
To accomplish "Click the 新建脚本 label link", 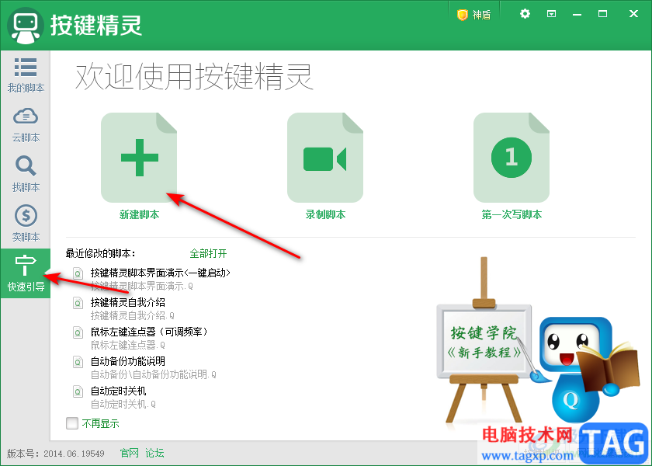I will point(139,214).
